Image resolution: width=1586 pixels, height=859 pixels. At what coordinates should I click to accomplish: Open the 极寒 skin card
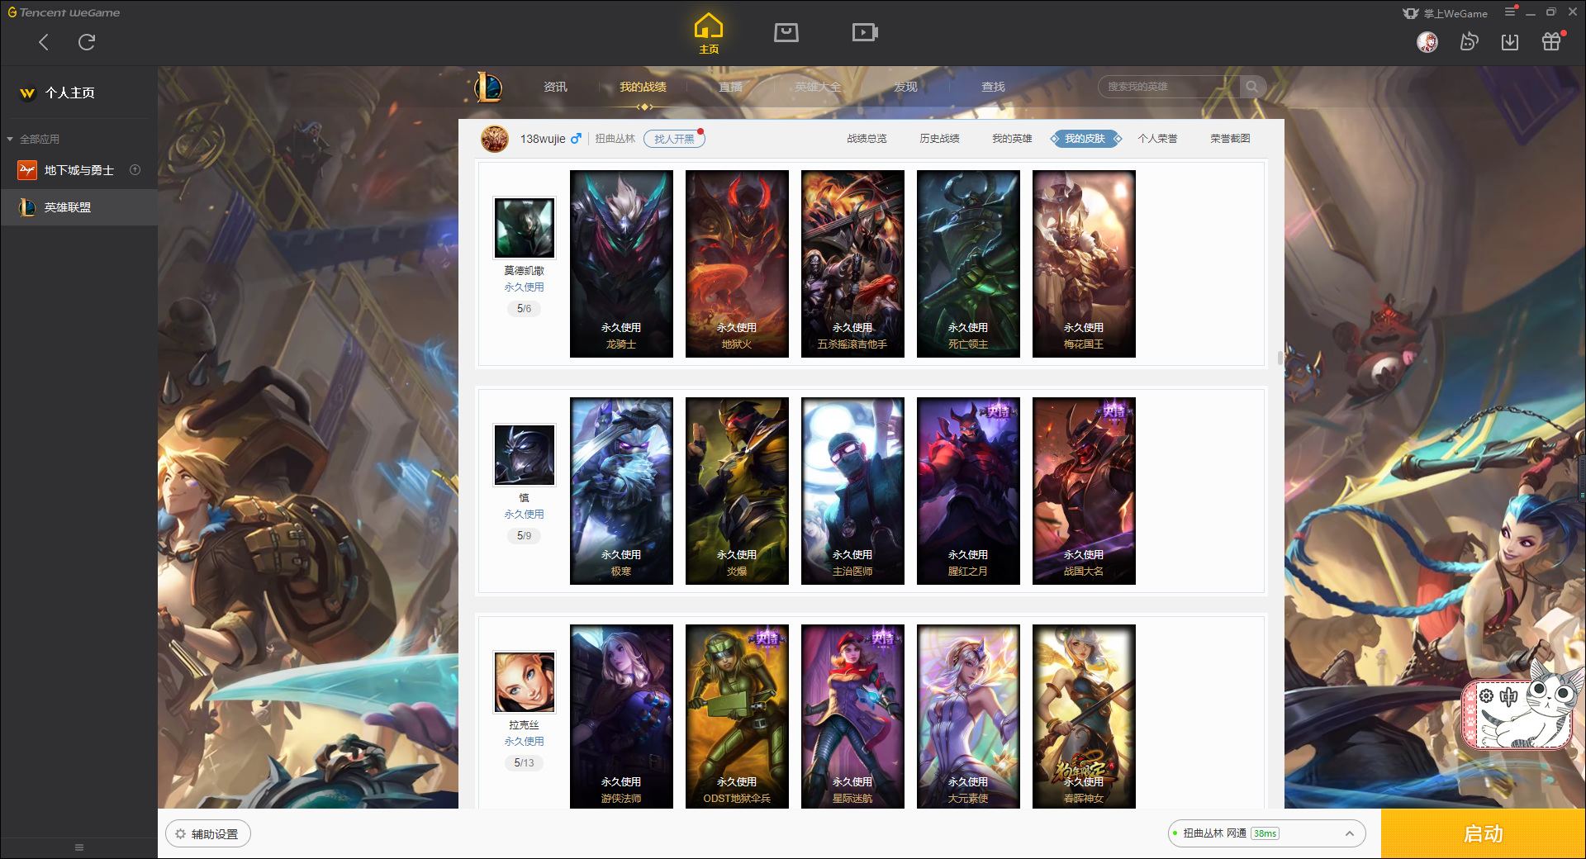pyautogui.click(x=621, y=491)
